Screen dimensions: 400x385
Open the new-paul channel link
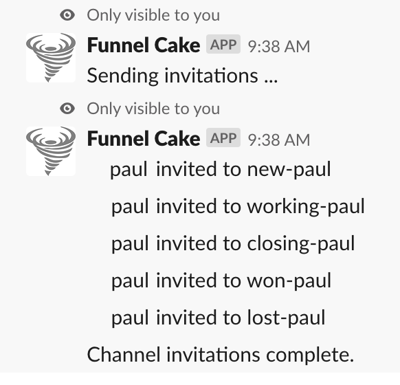(289, 169)
